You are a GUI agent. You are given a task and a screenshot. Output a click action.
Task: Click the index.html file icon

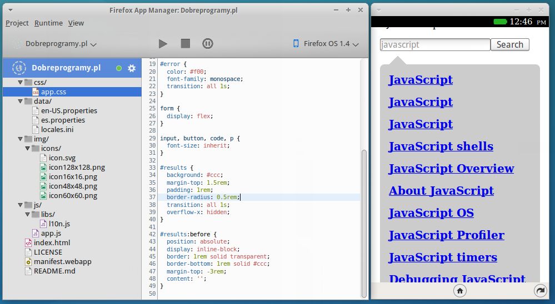coord(28,243)
